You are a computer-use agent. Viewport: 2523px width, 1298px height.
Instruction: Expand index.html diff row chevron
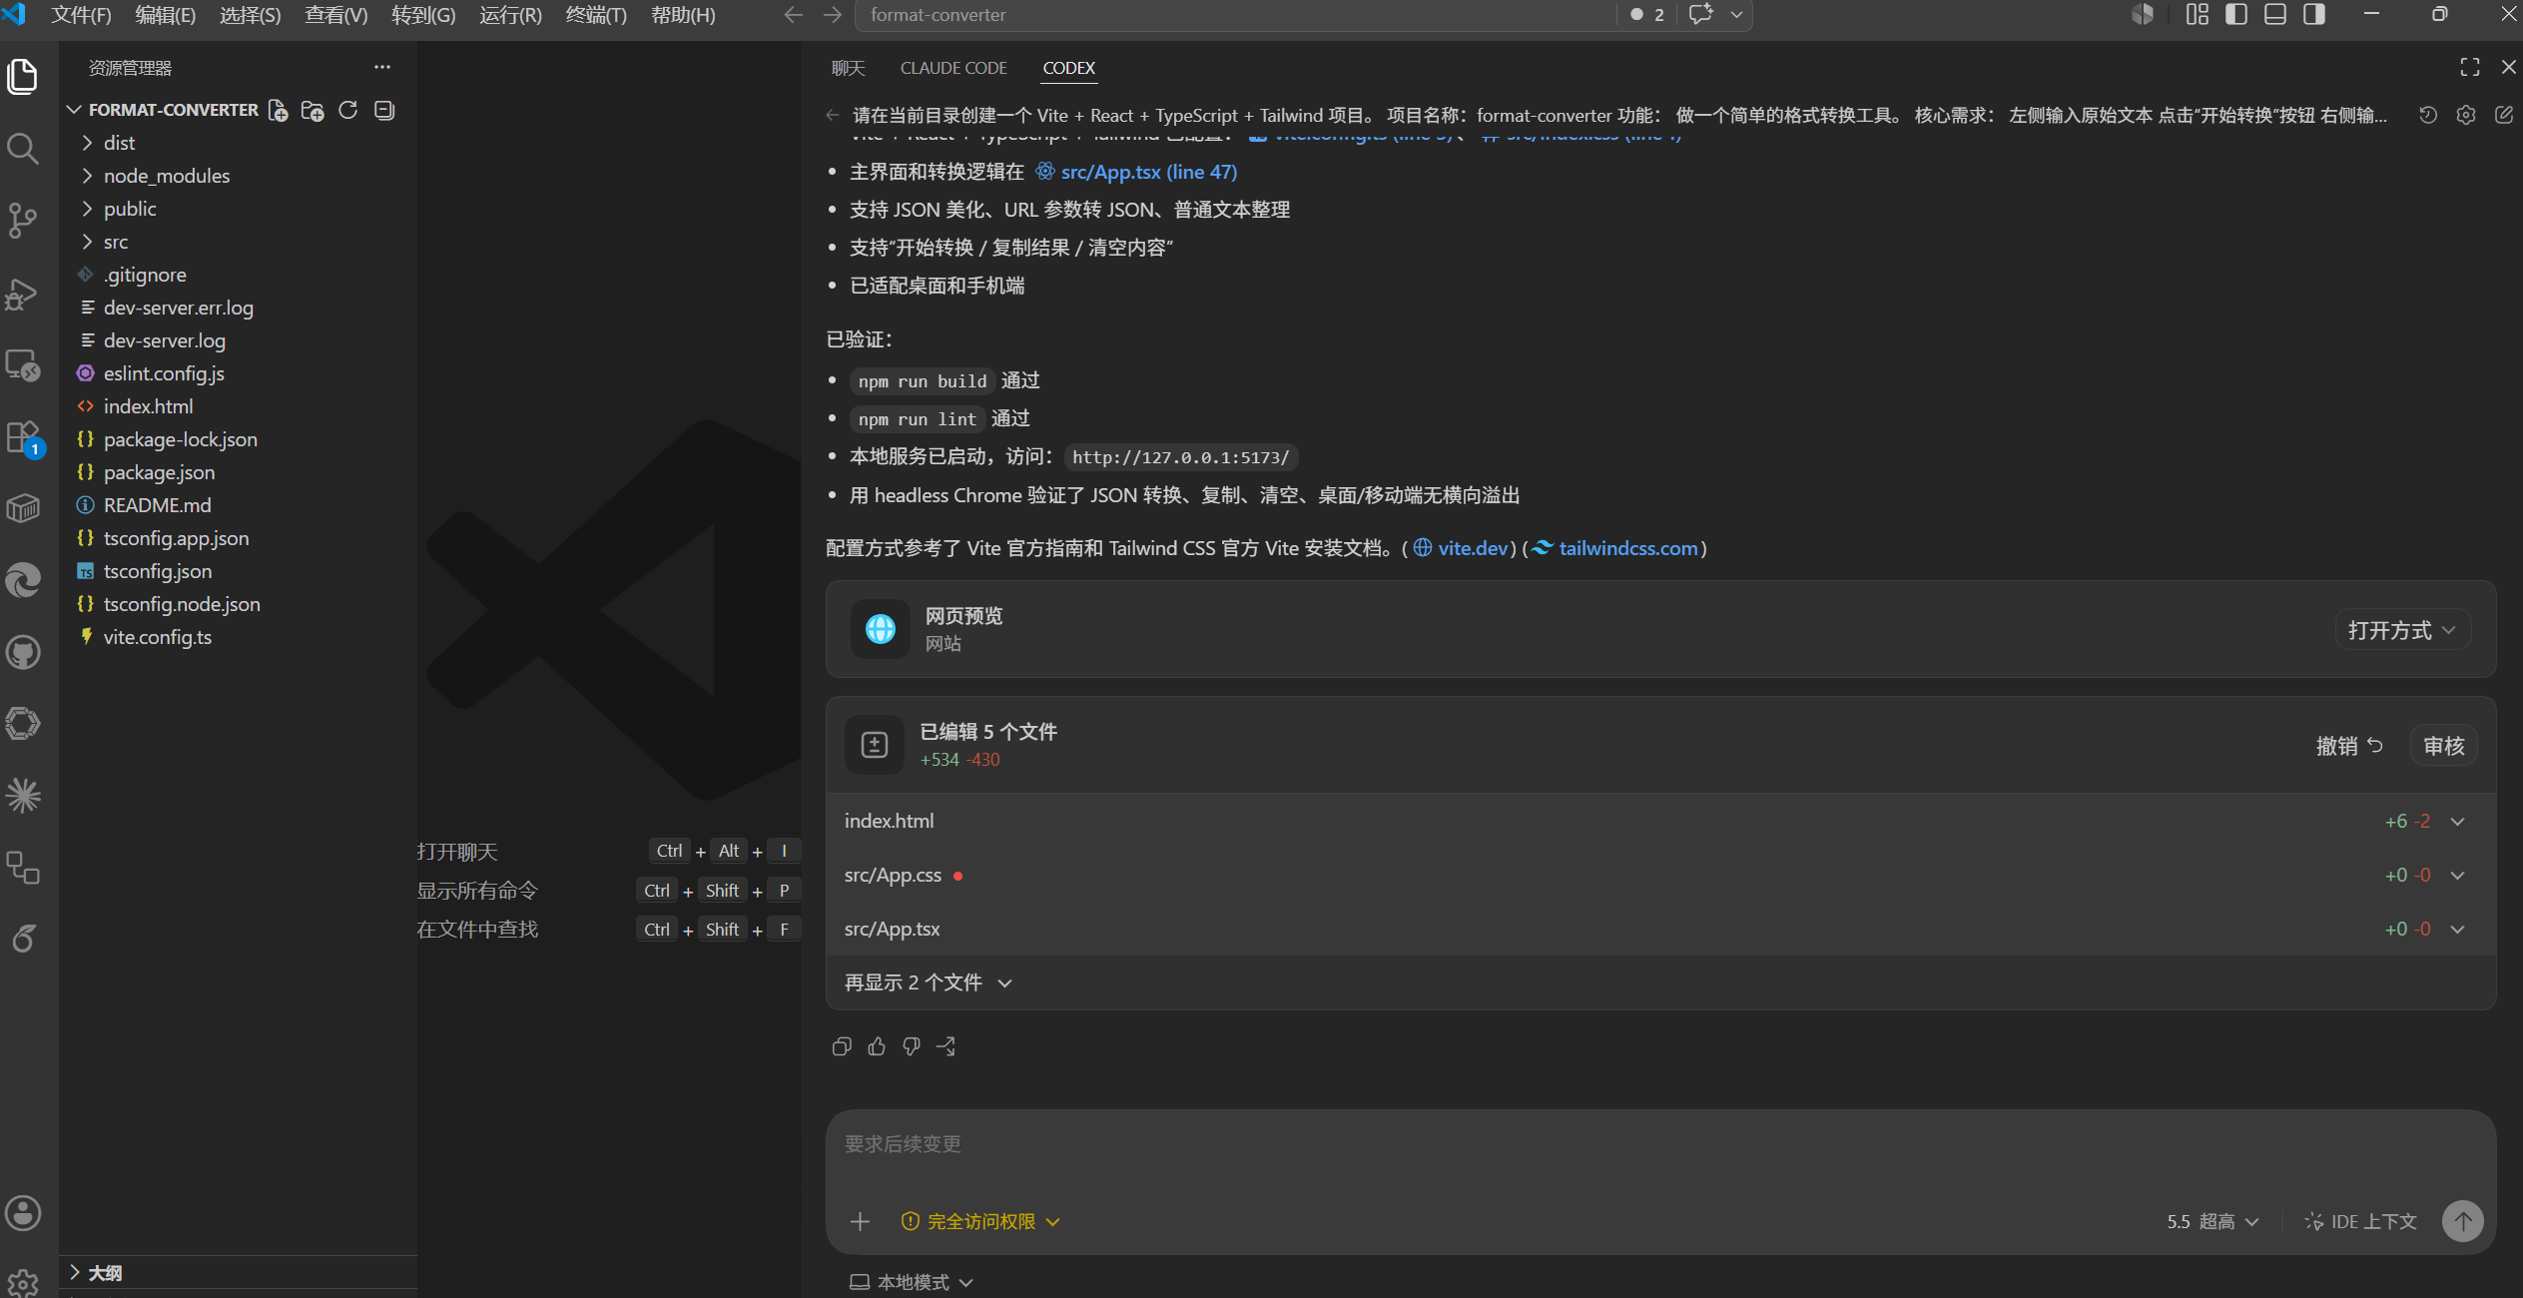pos(2458,821)
